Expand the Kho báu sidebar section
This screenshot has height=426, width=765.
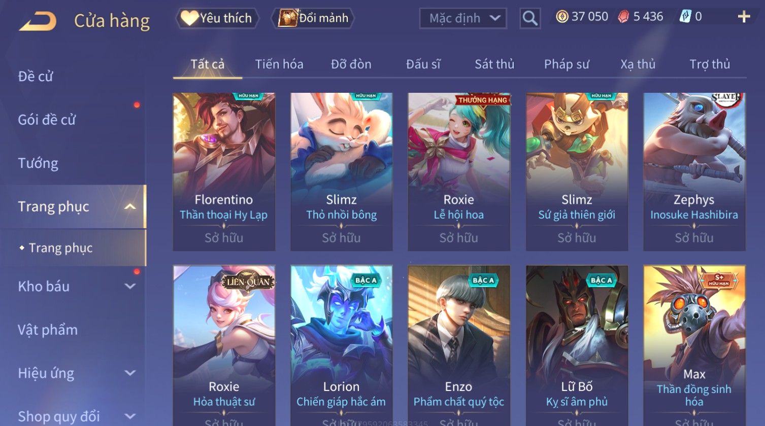[130, 286]
